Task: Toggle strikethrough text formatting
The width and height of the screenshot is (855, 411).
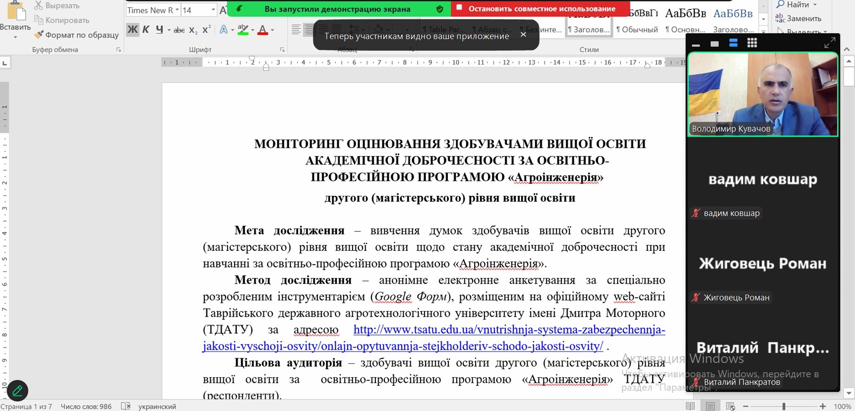Action: (x=179, y=30)
